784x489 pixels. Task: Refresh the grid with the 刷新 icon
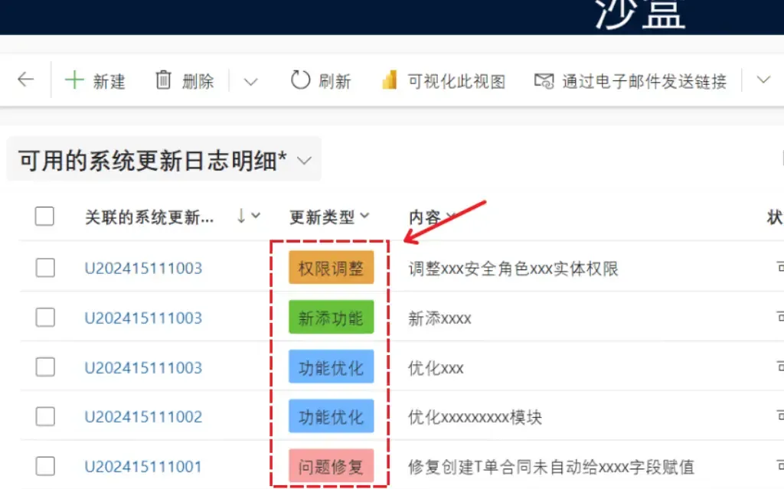tap(302, 80)
